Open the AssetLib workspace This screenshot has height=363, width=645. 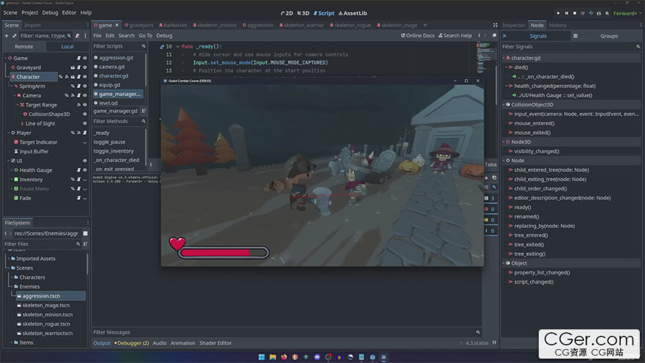[353, 13]
